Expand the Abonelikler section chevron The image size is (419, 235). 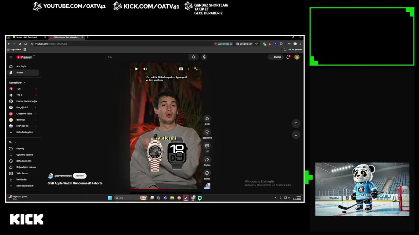[x=24, y=83]
